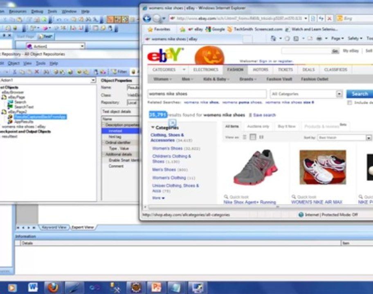This screenshot has width=373, height=294.
Task: Click the eBay logo
Action: tap(166, 55)
